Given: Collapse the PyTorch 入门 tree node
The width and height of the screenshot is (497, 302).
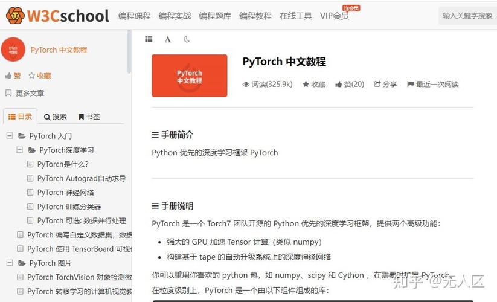Looking at the screenshot, I should coord(10,136).
